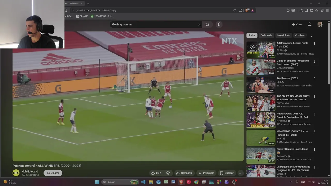This screenshot has height=186, width=331.
Task: Click the install/cast icon in address bar
Action: click(x=235, y=10)
